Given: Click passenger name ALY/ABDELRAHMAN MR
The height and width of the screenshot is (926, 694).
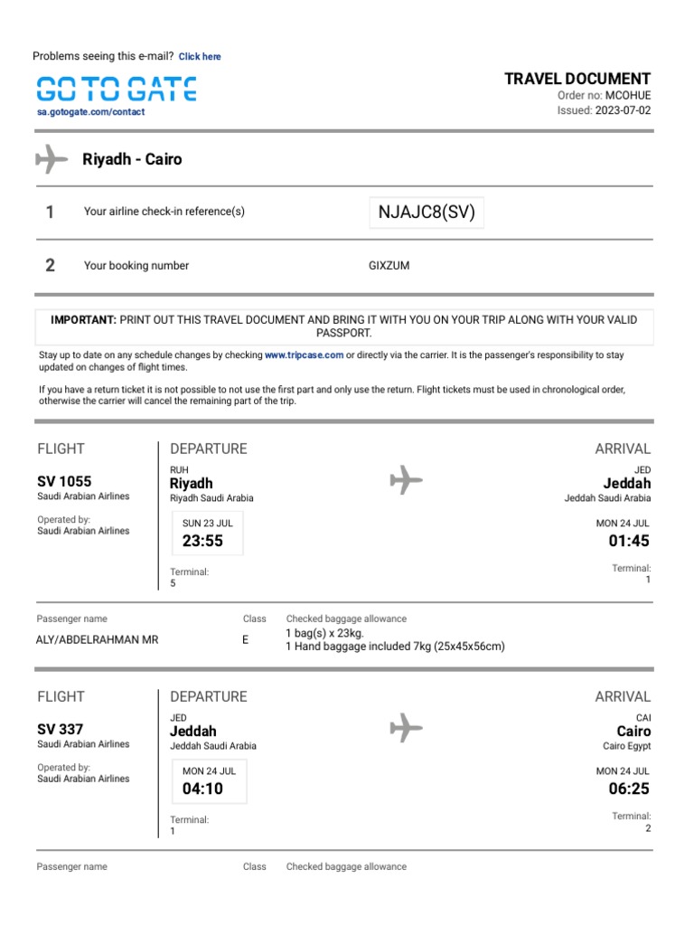Looking at the screenshot, I should tap(98, 639).
